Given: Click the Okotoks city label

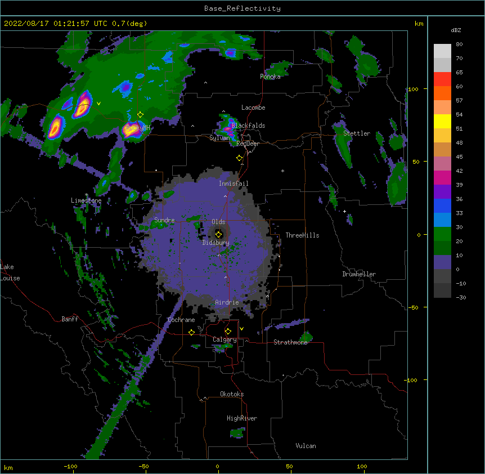Looking at the screenshot, I should pos(232,394).
